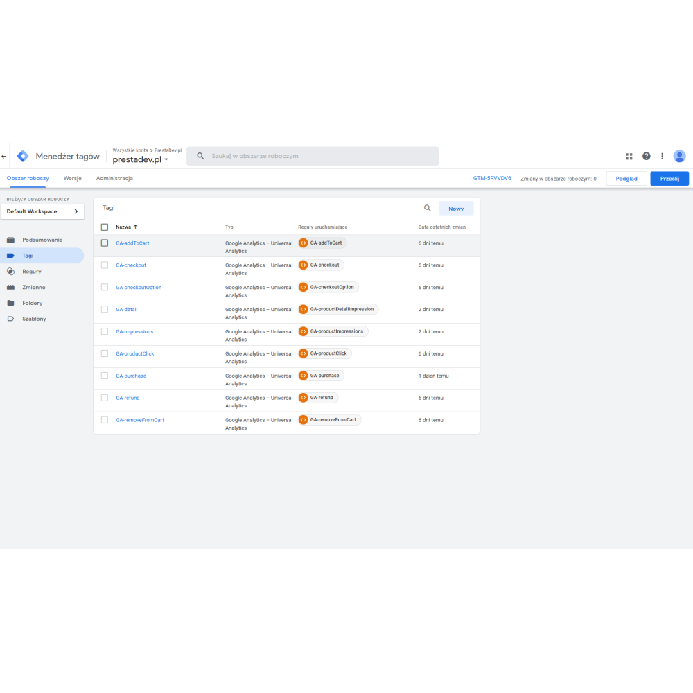Image resolution: width=693 pixels, height=693 pixels.
Task: Click the Podsumowanie sidebar icon
Action: tap(10, 240)
